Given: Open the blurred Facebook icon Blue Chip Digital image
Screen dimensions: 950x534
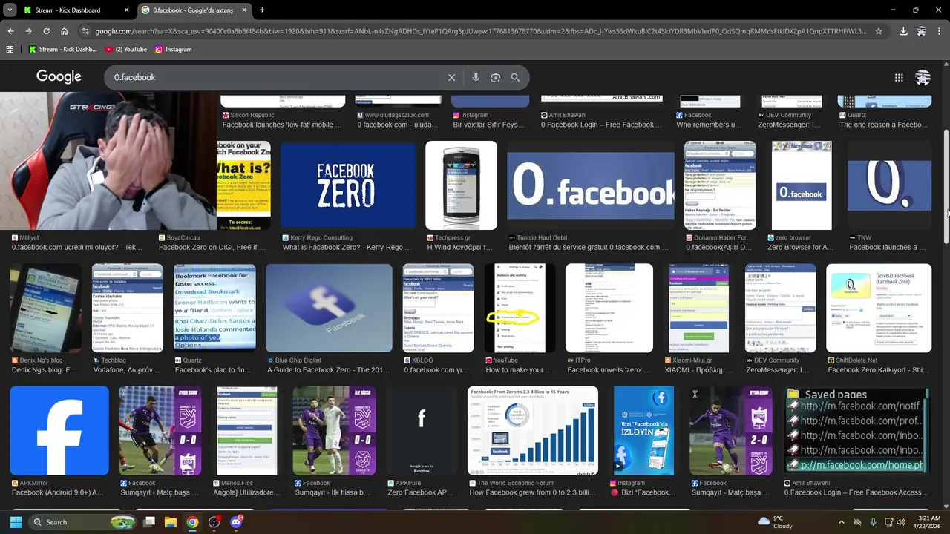Looking at the screenshot, I should click(329, 308).
